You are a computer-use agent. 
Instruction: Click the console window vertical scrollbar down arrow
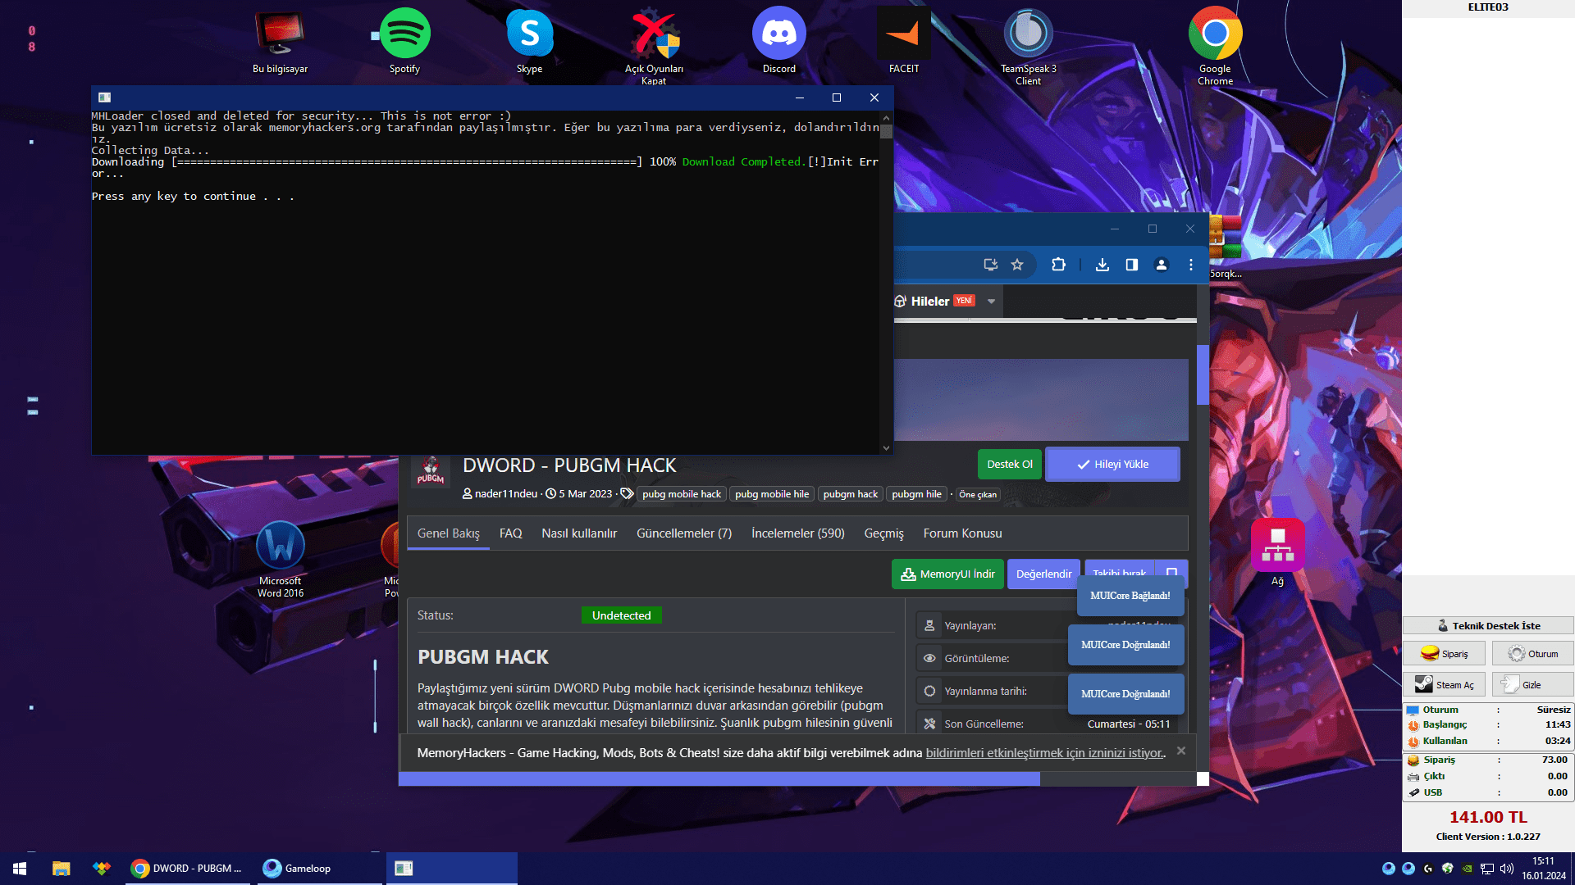tap(886, 448)
